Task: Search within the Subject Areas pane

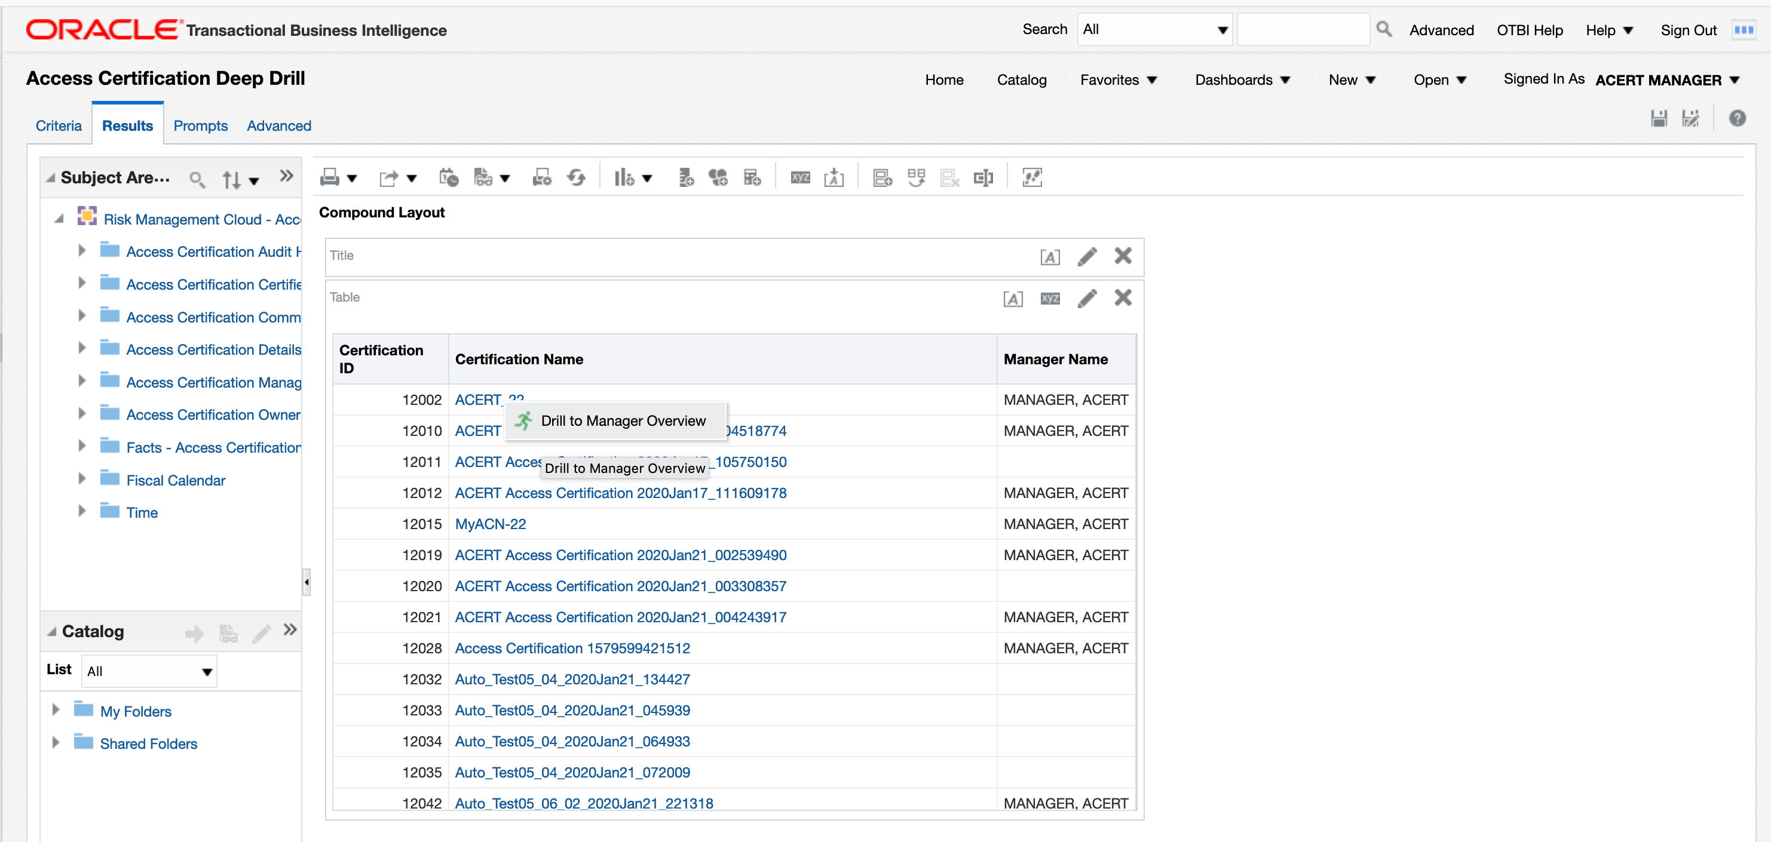Action: tap(197, 179)
